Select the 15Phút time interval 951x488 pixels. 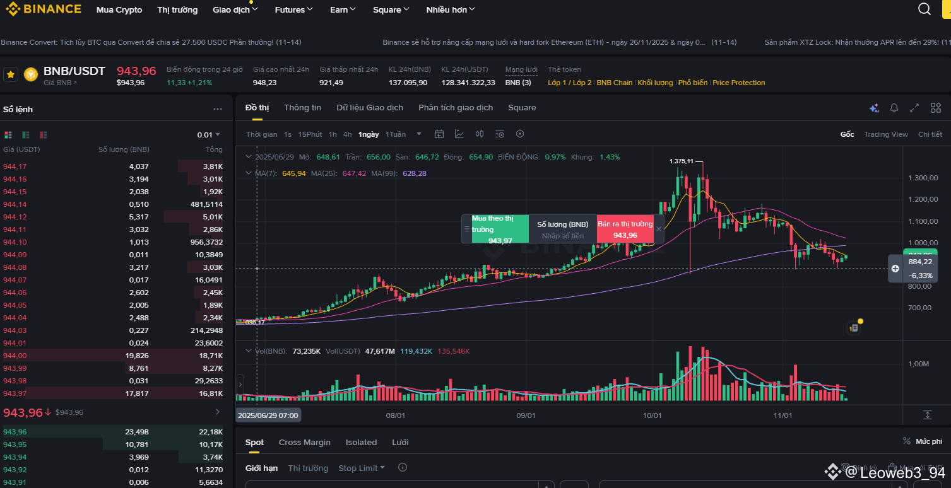point(310,134)
